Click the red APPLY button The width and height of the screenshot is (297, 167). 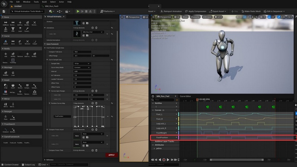111,155
